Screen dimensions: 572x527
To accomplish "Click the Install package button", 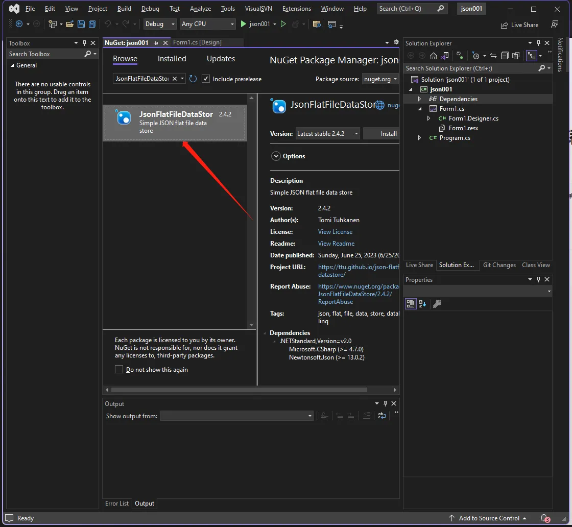I will coord(382,134).
